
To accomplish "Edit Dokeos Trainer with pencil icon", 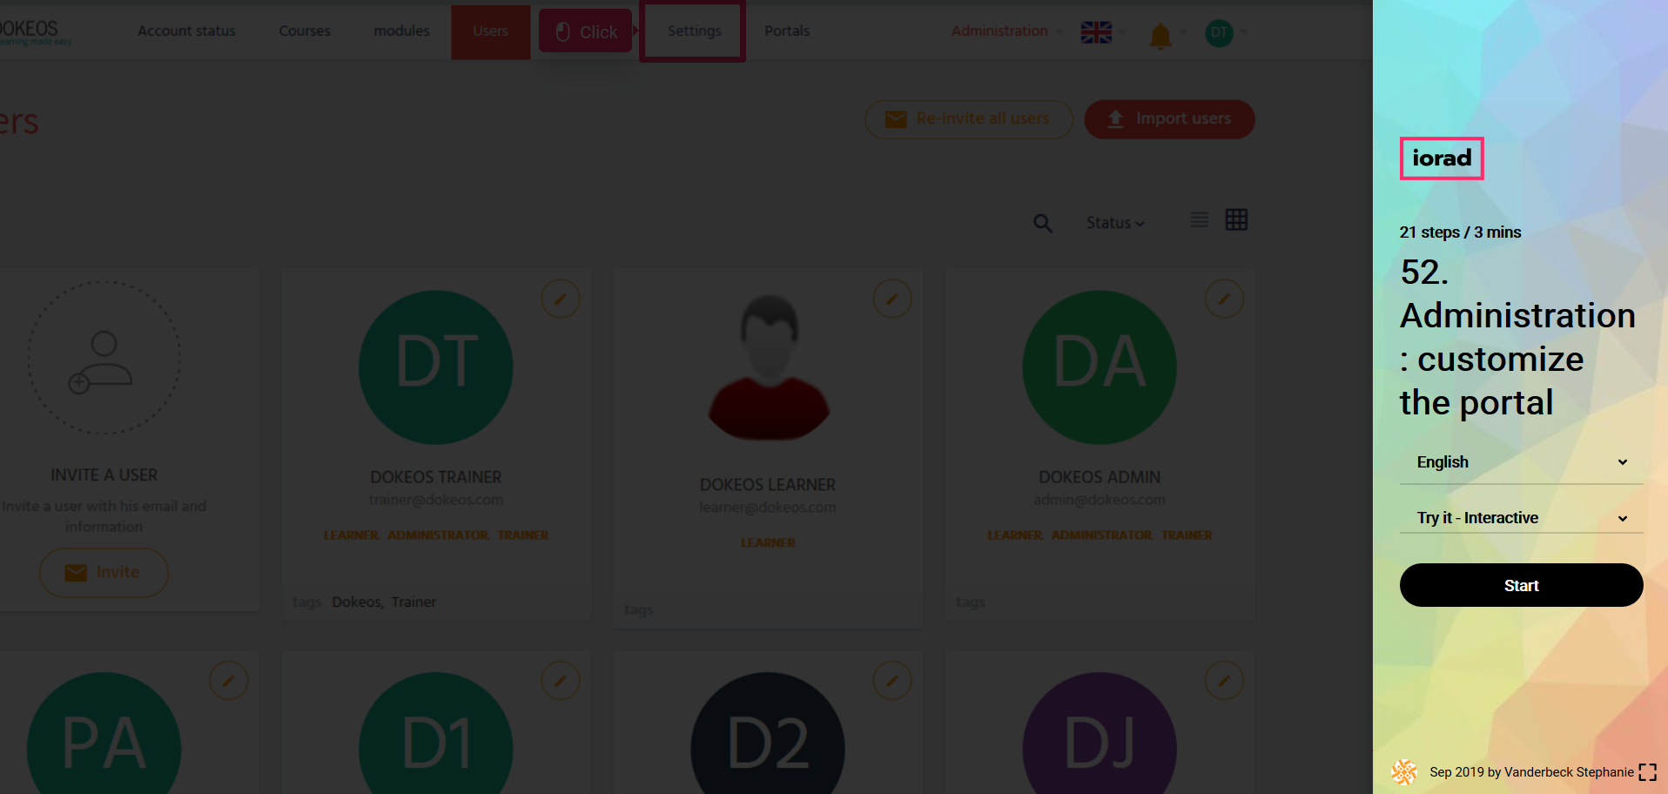I will 561,299.
